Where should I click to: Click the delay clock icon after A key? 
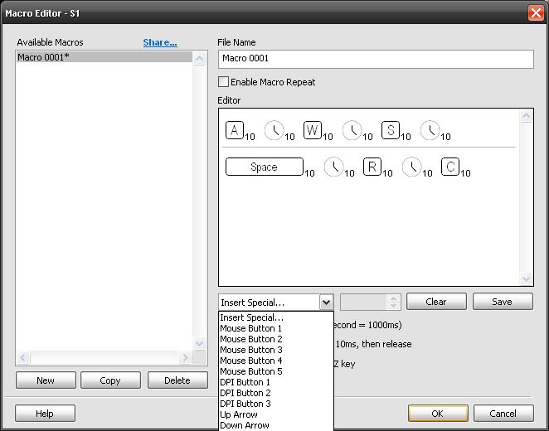coord(274,130)
